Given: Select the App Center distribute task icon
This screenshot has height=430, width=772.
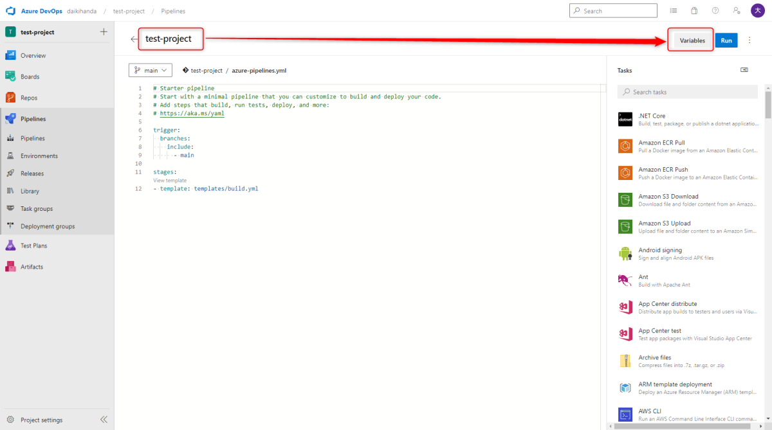Looking at the screenshot, I should tap(625, 307).
